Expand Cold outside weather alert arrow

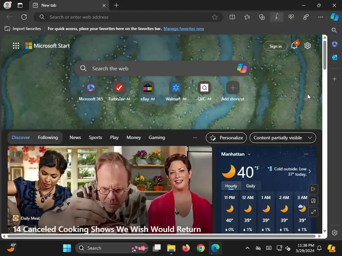click(x=310, y=171)
